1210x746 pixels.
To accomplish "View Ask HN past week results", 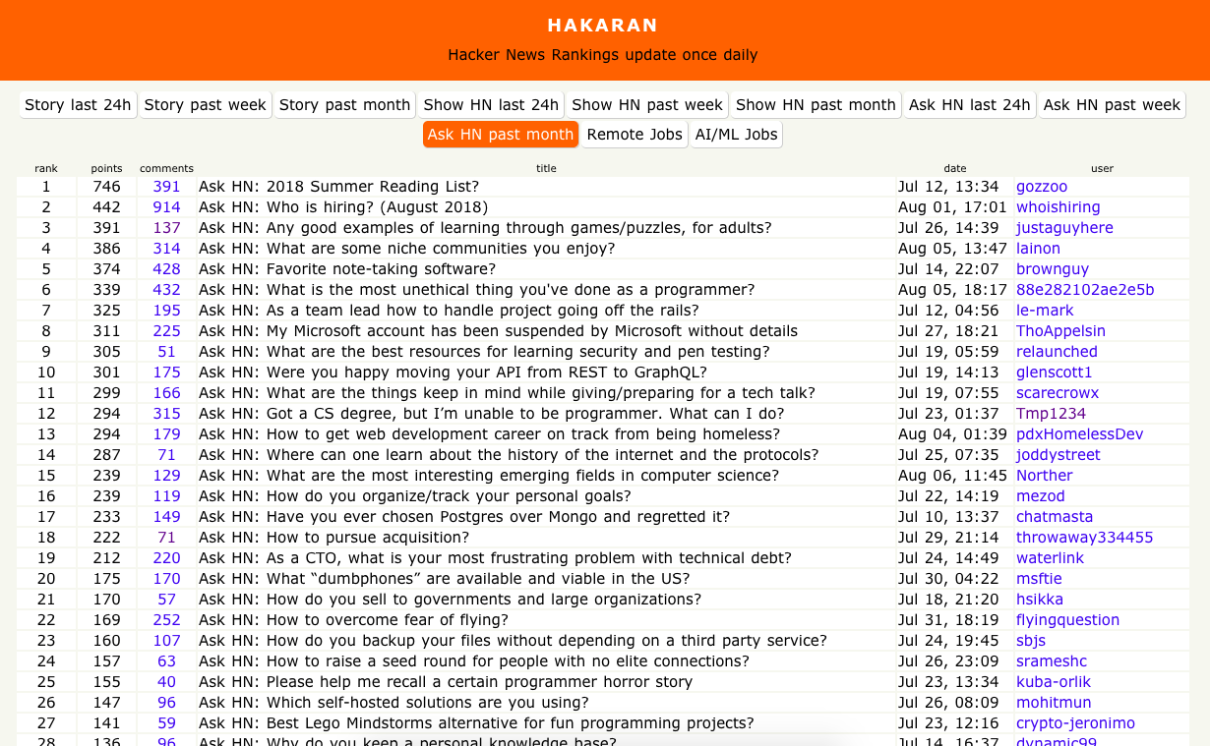I will pyautogui.click(x=1112, y=104).
